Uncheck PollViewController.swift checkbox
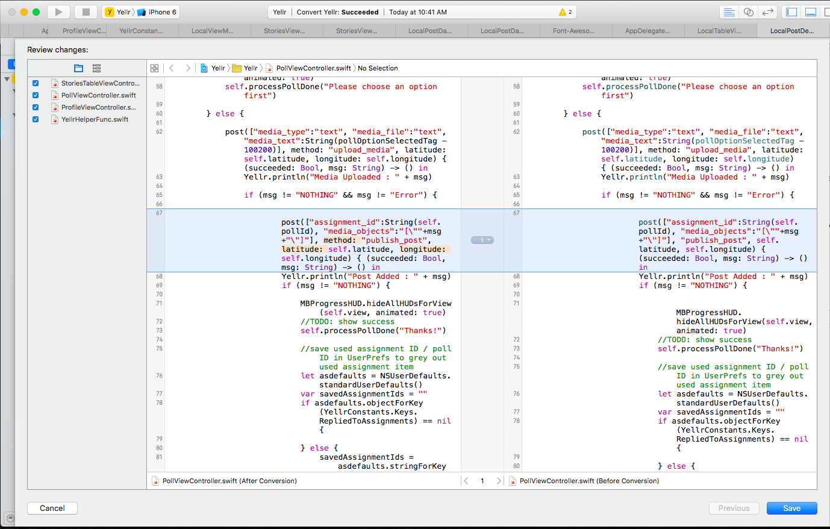Viewport: 830px width, 529px height. pos(36,95)
